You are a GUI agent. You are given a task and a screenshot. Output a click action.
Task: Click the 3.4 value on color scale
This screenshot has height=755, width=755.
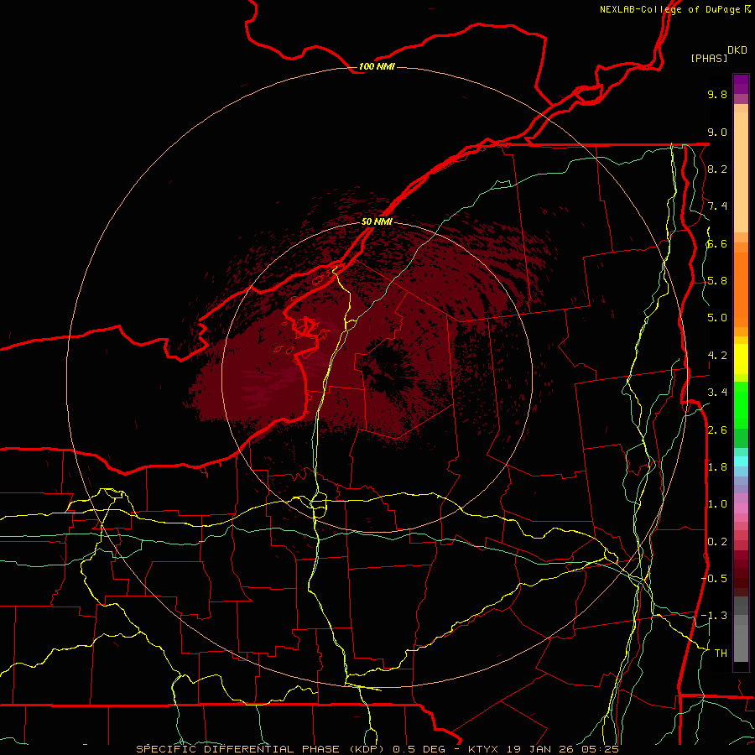point(717,393)
